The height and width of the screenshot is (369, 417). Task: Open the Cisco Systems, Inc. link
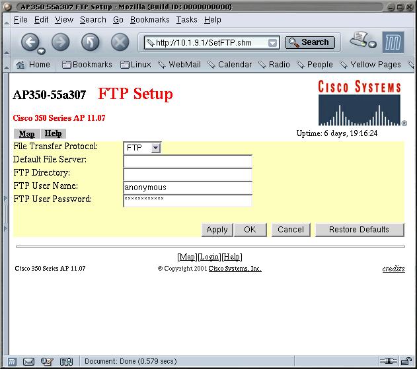click(x=235, y=269)
